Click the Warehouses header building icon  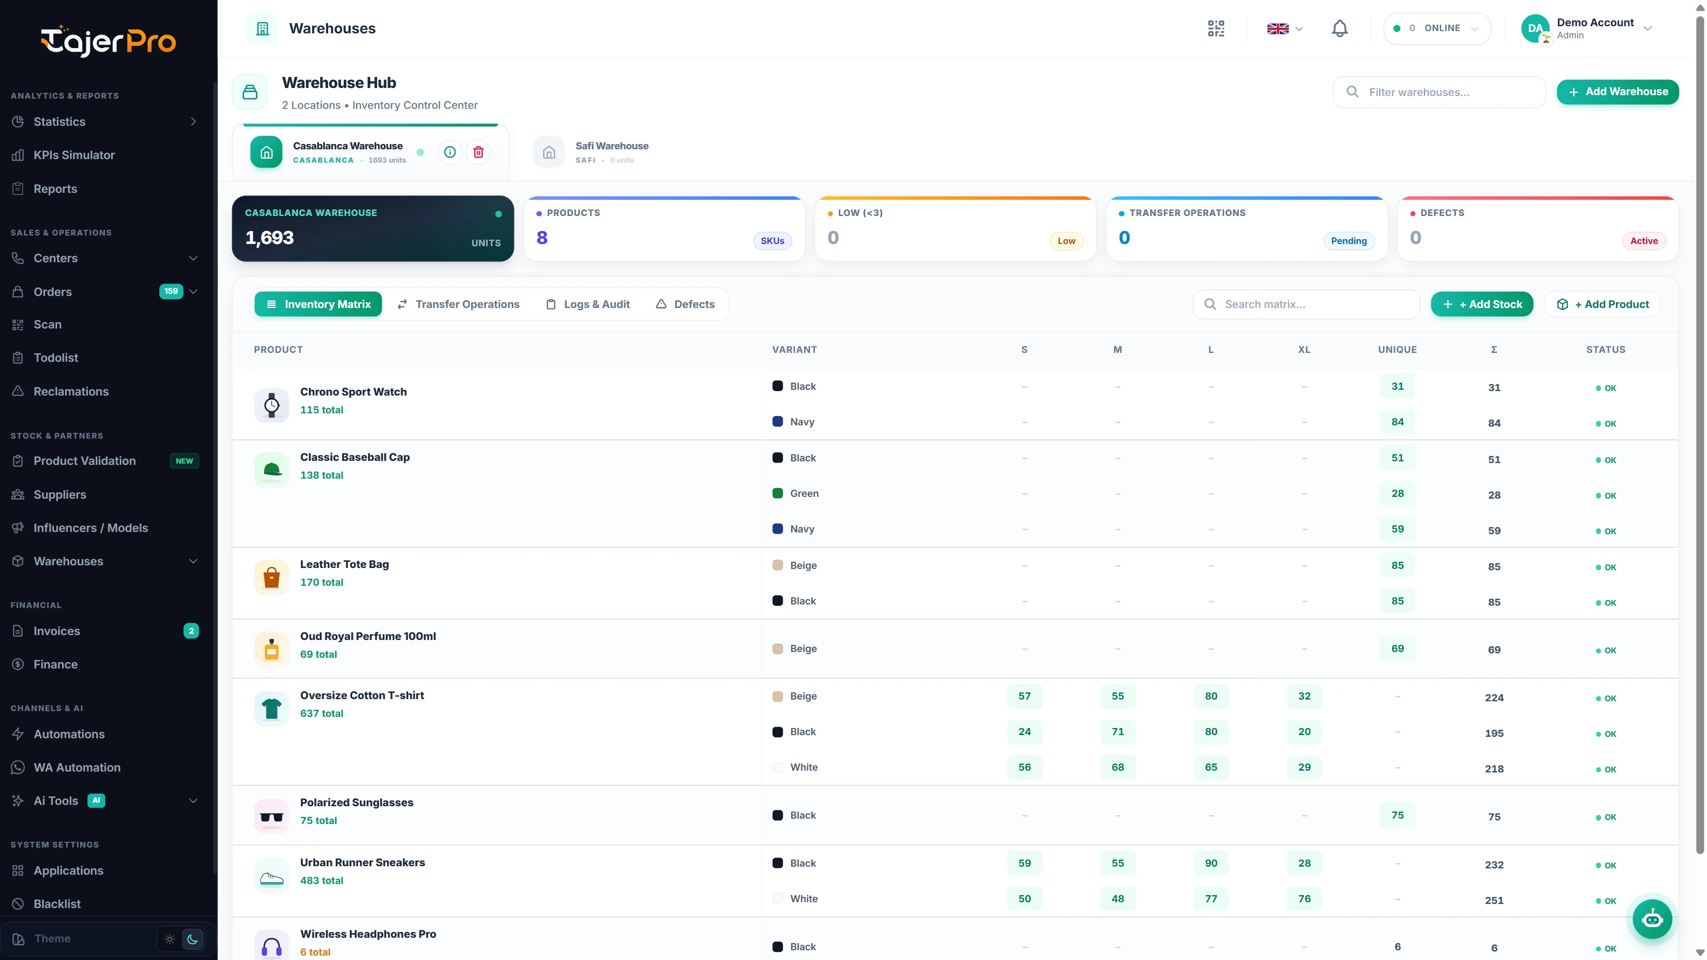point(262,28)
